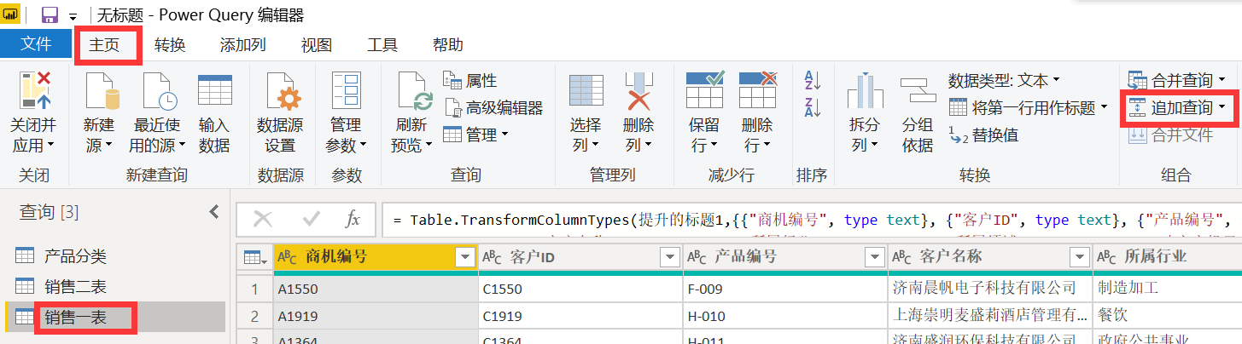The width and height of the screenshot is (1242, 344).
Task: Click cell C1919 in 客户ID column
Action: click(x=580, y=315)
